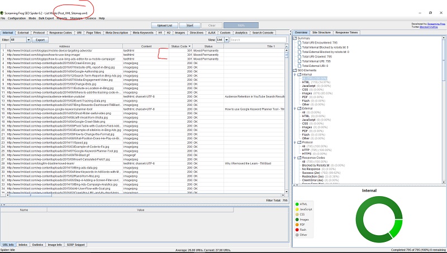Click the Screaming Frog app logo icon
The height and width of the screenshot is (253, 447).
(x=2, y=13)
